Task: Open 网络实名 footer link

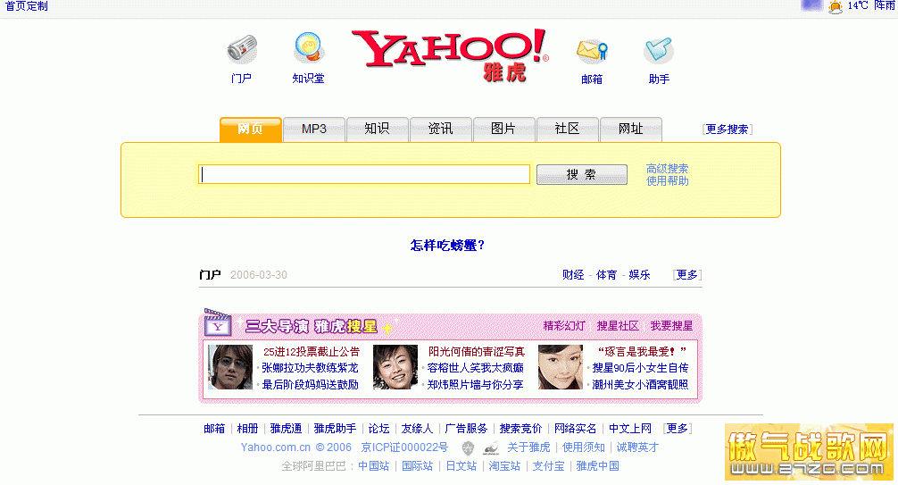Action: (x=576, y=428)
